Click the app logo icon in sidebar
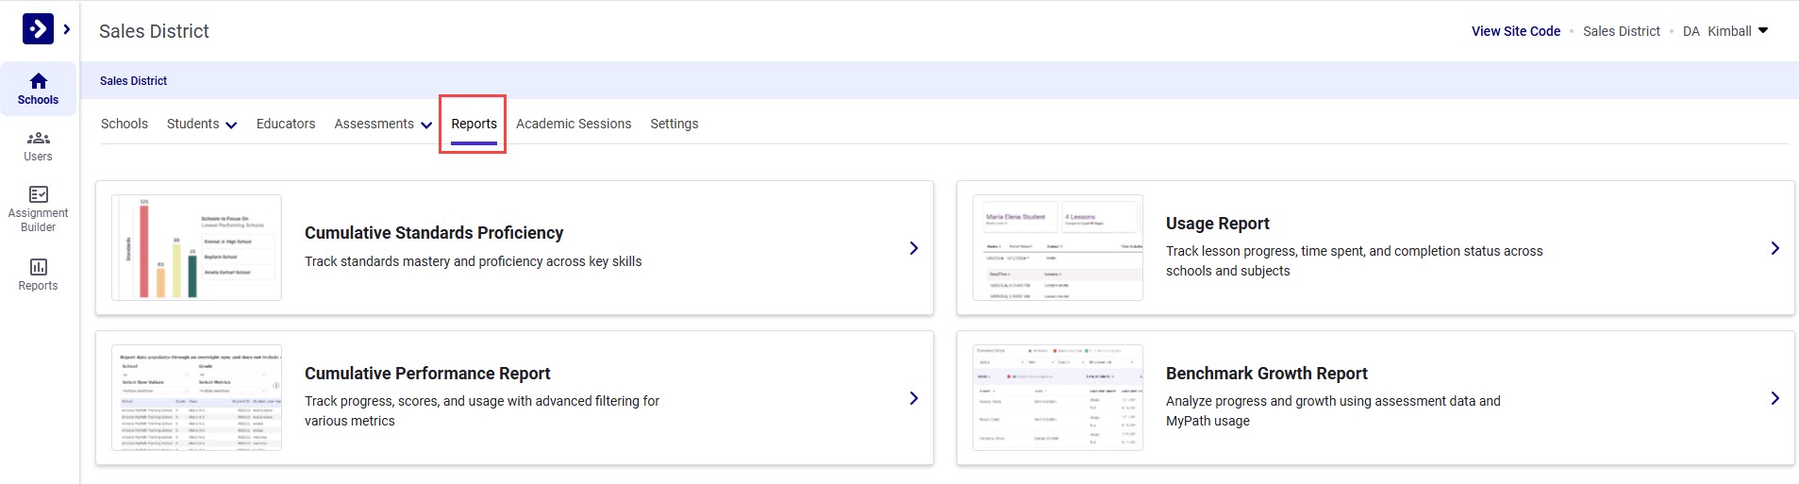The width and height of the screenshot is (1799, 484). click(38, 29)
